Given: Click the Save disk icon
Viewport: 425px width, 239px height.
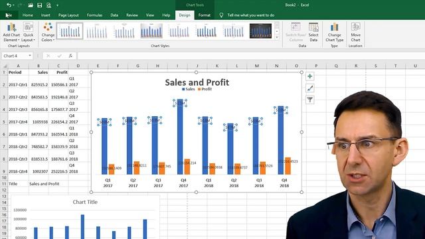Looking at the screenshot, I should pos(40,5).
